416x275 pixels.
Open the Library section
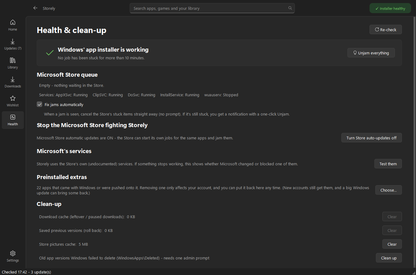pyautogui.click(x=13, y=63)
